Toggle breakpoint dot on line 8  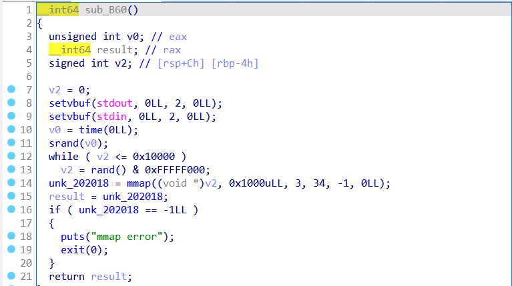pyautogui.click(x=11, y=103)
